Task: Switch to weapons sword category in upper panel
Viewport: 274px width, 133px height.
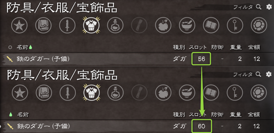Action: 67,25
